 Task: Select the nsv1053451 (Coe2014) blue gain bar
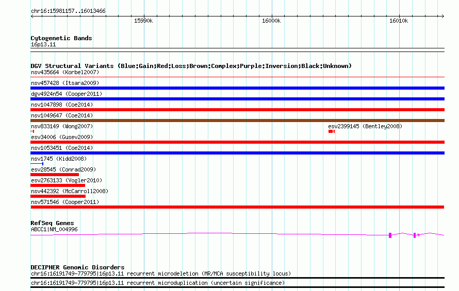click(237, 153)
